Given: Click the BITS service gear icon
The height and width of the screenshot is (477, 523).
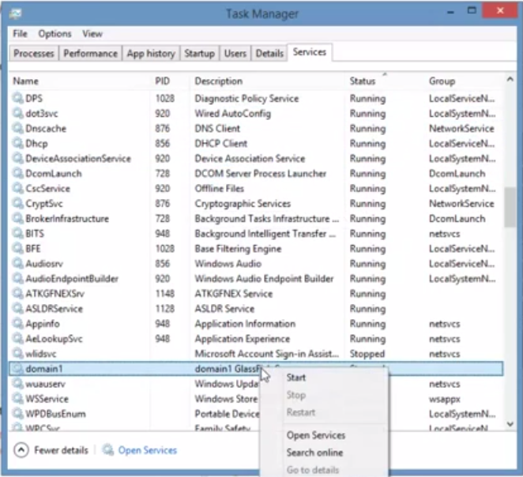Looking at the screenshot, I should (x=17, y=233).
